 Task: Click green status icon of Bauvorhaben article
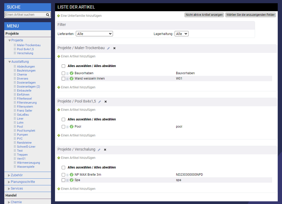[72, 73]
